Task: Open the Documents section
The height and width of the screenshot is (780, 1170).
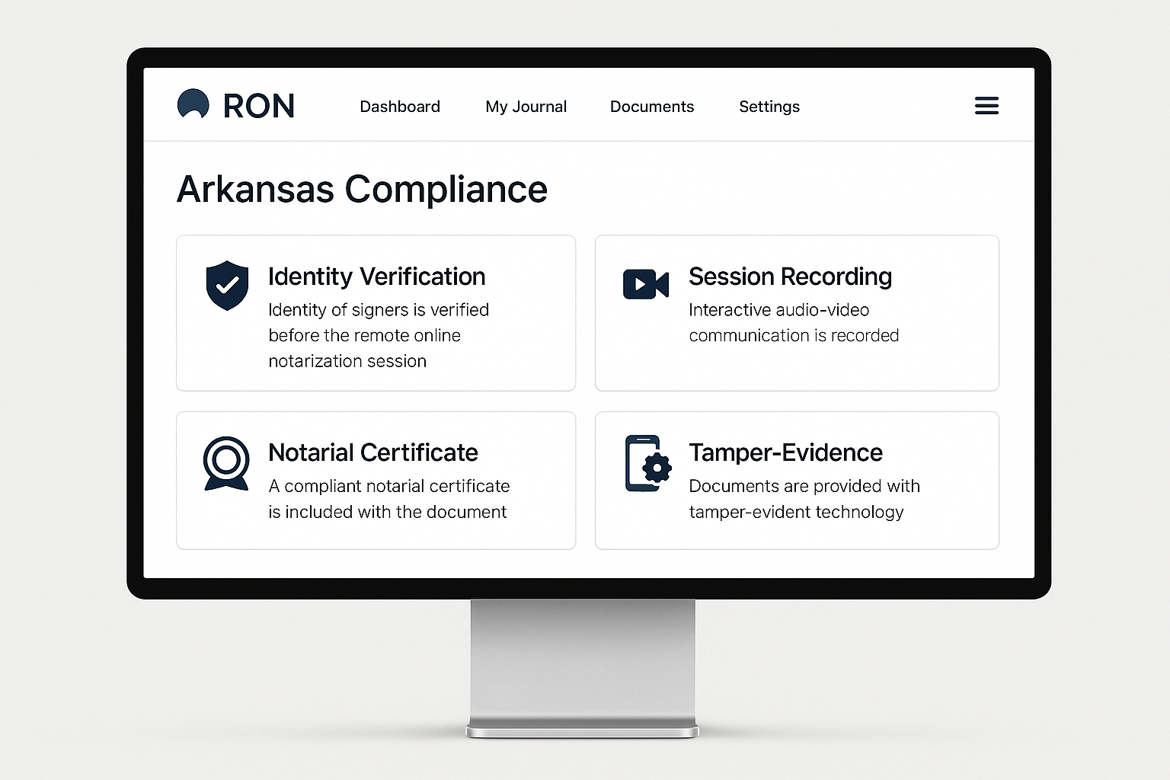Action: 652,107
